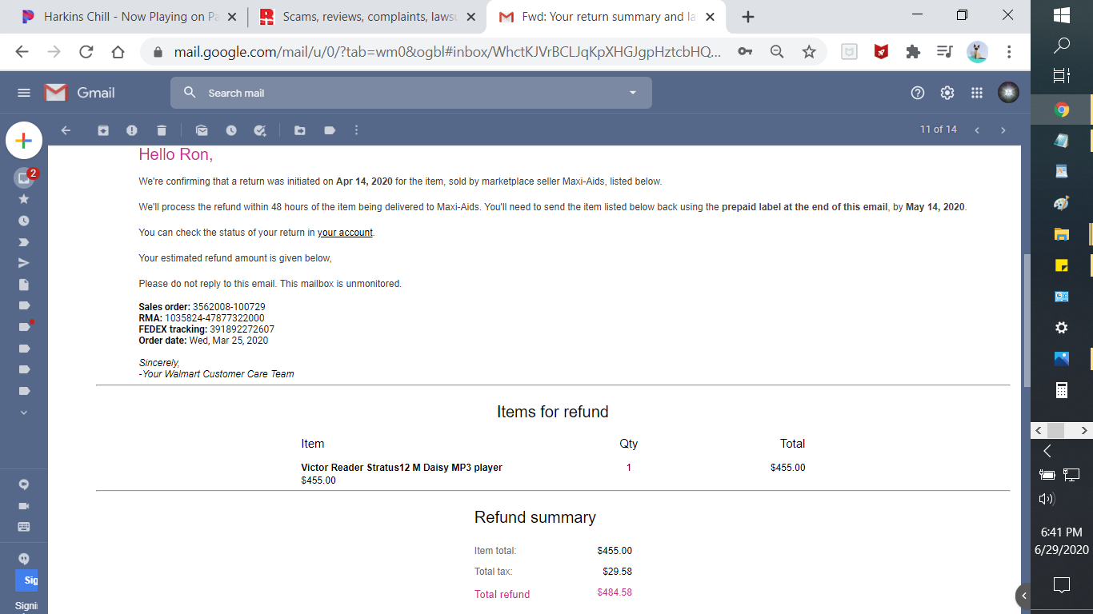Image resolution: width=1093 pixels, height=614 pixels.
Task: Click the mail.google.com address bar
Action: pos(447,52)
